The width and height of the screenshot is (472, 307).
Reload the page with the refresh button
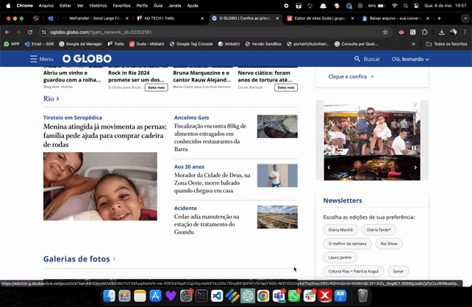coord(30,32)
